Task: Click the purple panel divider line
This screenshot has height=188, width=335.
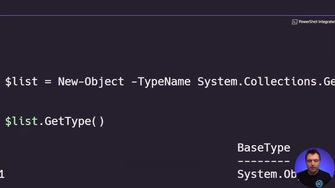Action: 167,16
